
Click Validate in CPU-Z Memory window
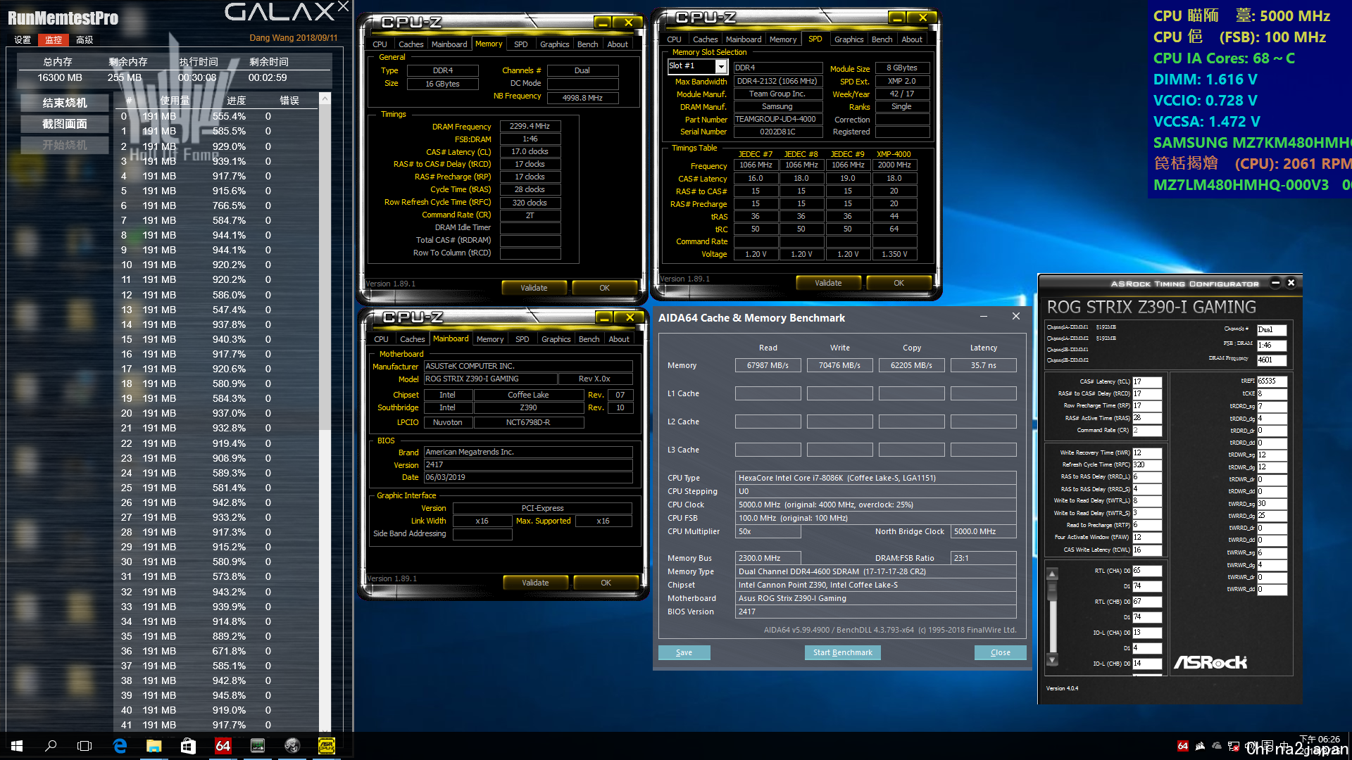pos(534,288)
